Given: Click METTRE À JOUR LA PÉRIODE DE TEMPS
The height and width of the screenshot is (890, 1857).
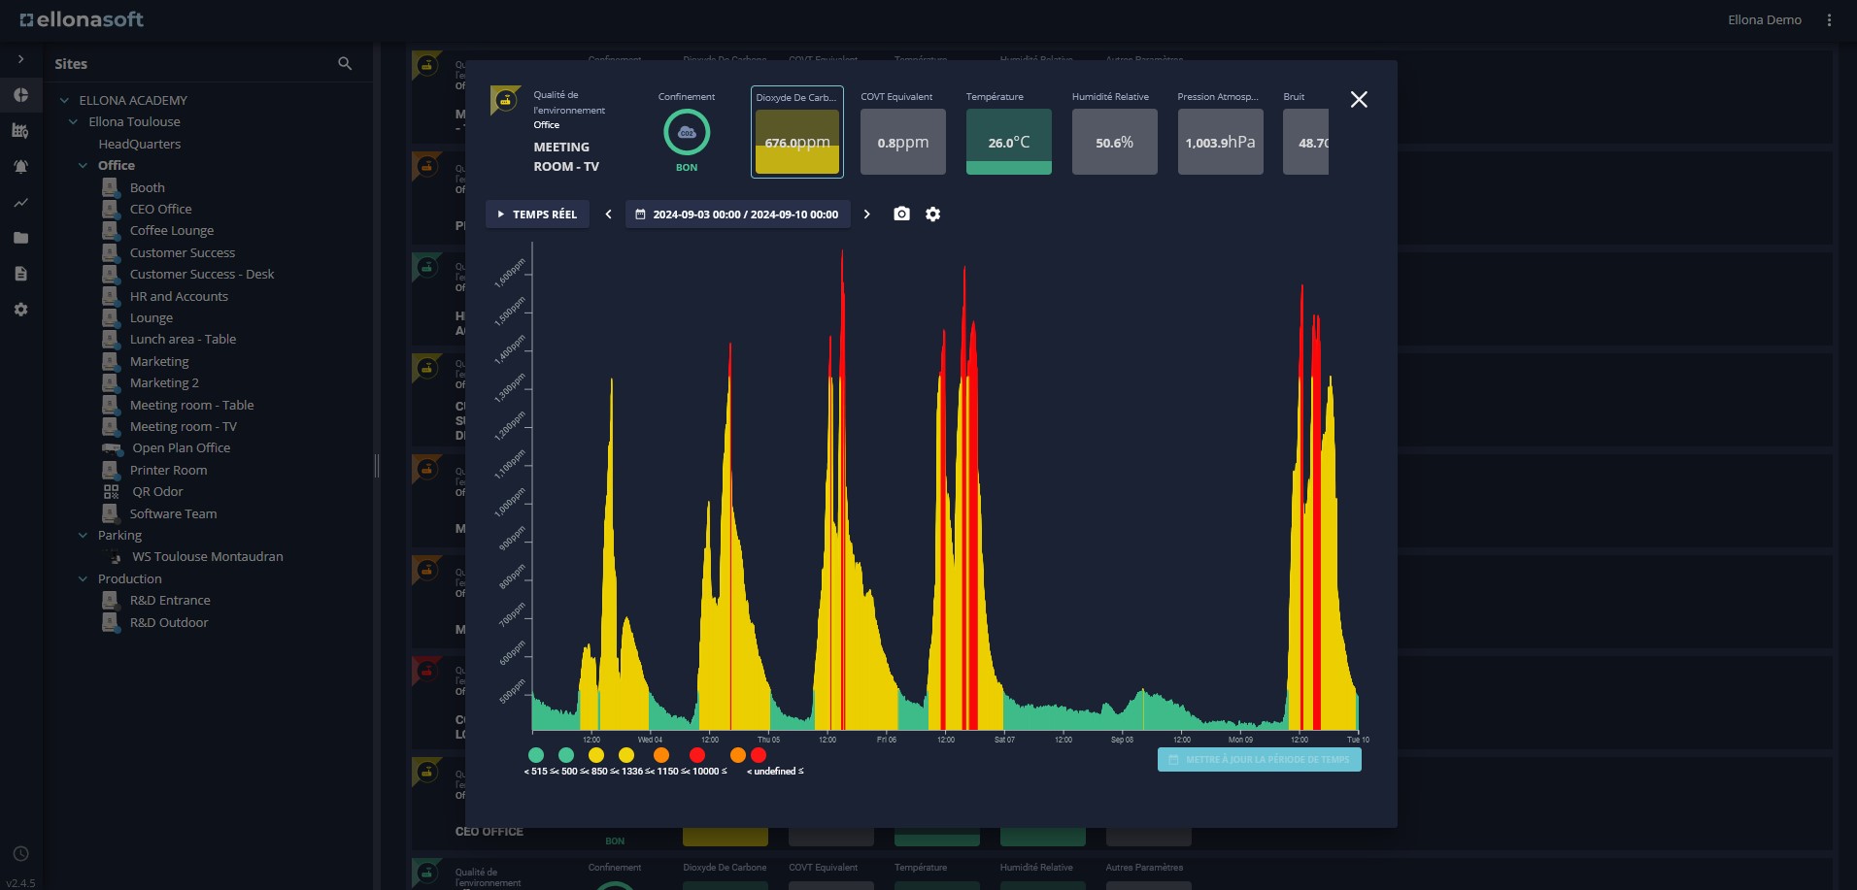Looking at the screenshot, I should click(1260, 759).
